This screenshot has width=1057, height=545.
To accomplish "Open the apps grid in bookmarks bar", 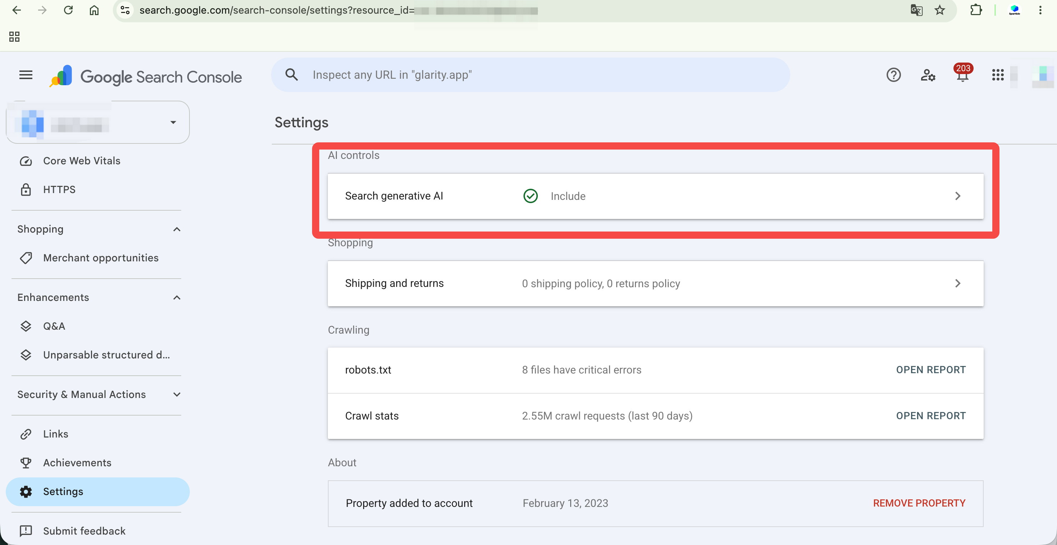I will point(14,37).
